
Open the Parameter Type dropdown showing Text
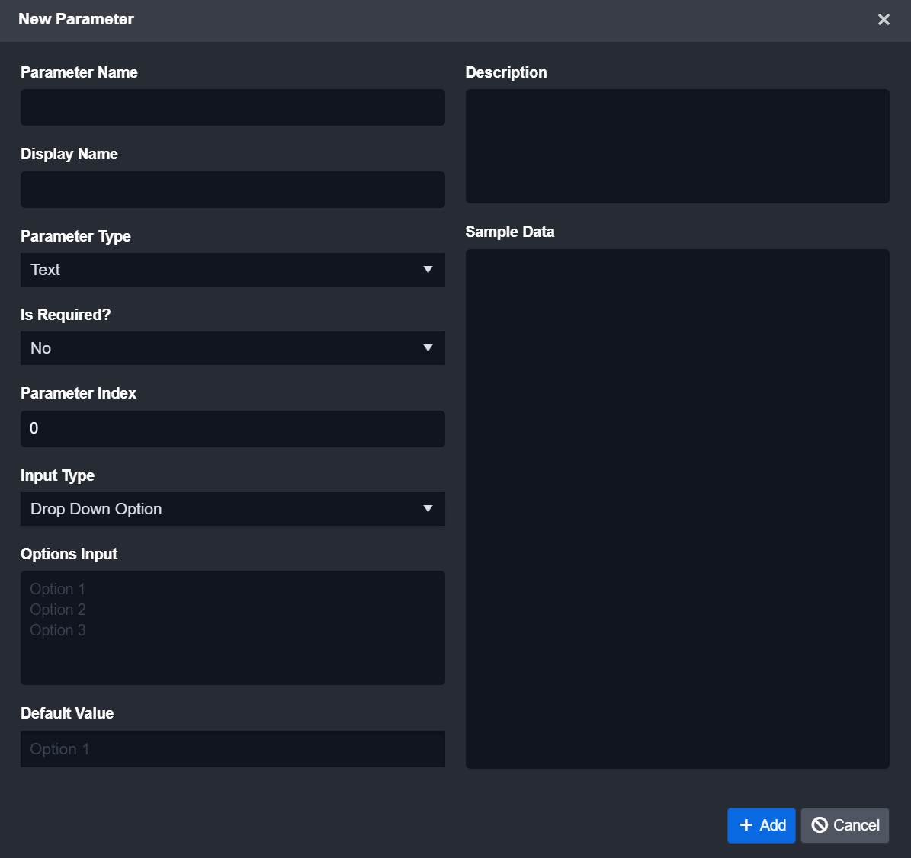(x=233, y=270)
